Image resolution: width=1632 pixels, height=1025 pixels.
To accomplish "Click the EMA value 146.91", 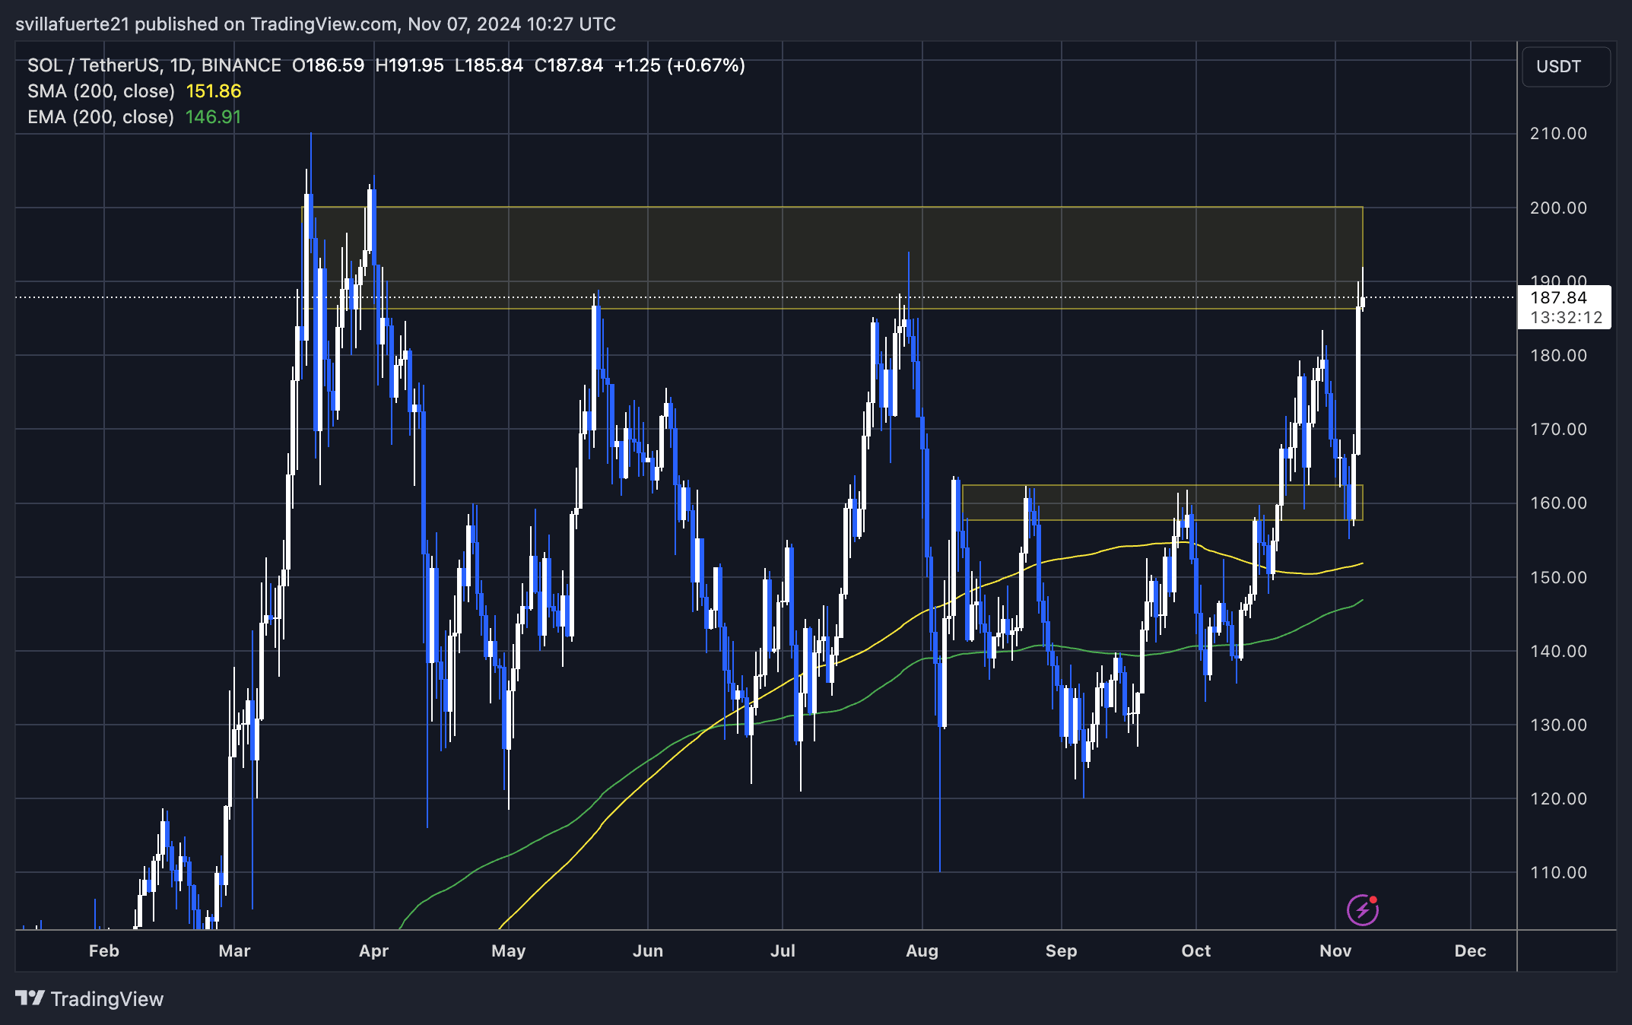I will [213, 117].
